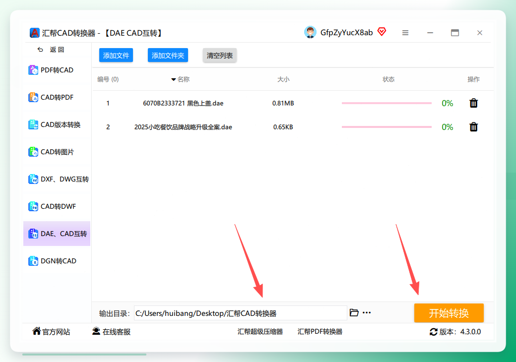Open the CAD转图片 icon
The image size is (516, 362).
tap(33, 152)
